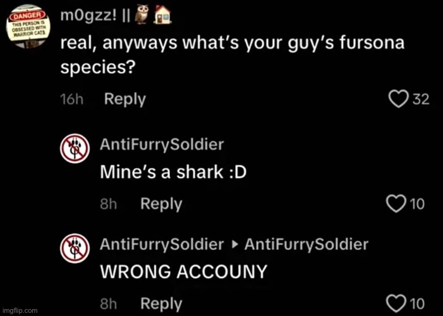Like m0gzz's comment with the heart icon
This screenshot has width=443, height=316.
[x=399, y=100]
